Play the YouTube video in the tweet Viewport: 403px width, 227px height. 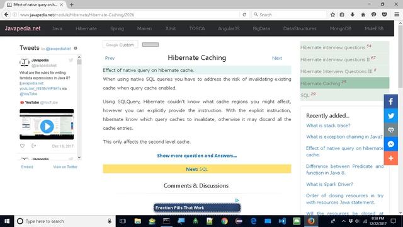tap(47, 126)
